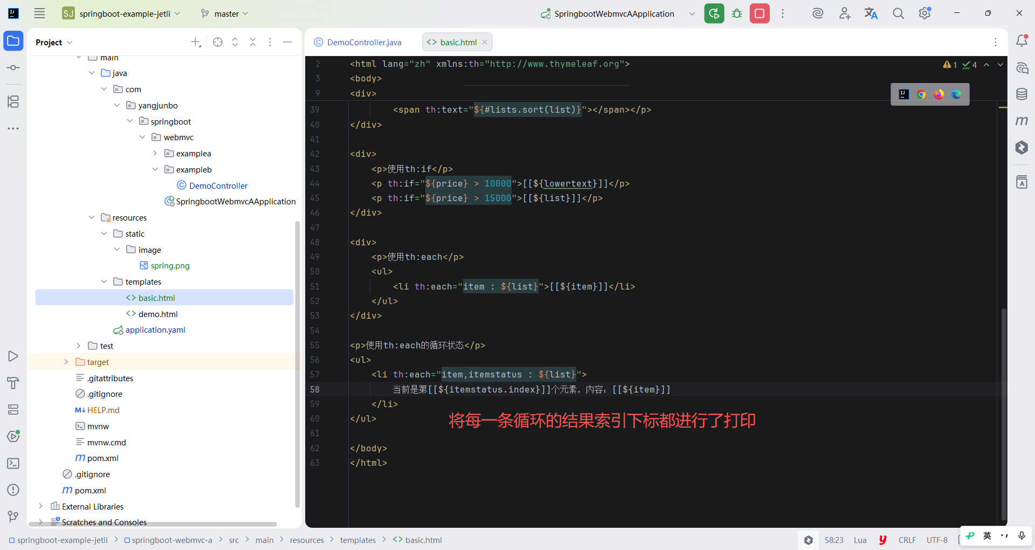Open the Structure tool window icon
This screenshot has height=550, width=1035.
13,101
